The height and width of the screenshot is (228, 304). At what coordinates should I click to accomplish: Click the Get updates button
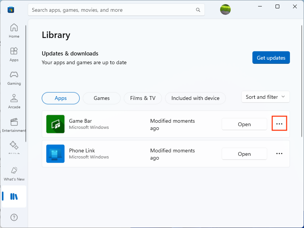(271, 57)
